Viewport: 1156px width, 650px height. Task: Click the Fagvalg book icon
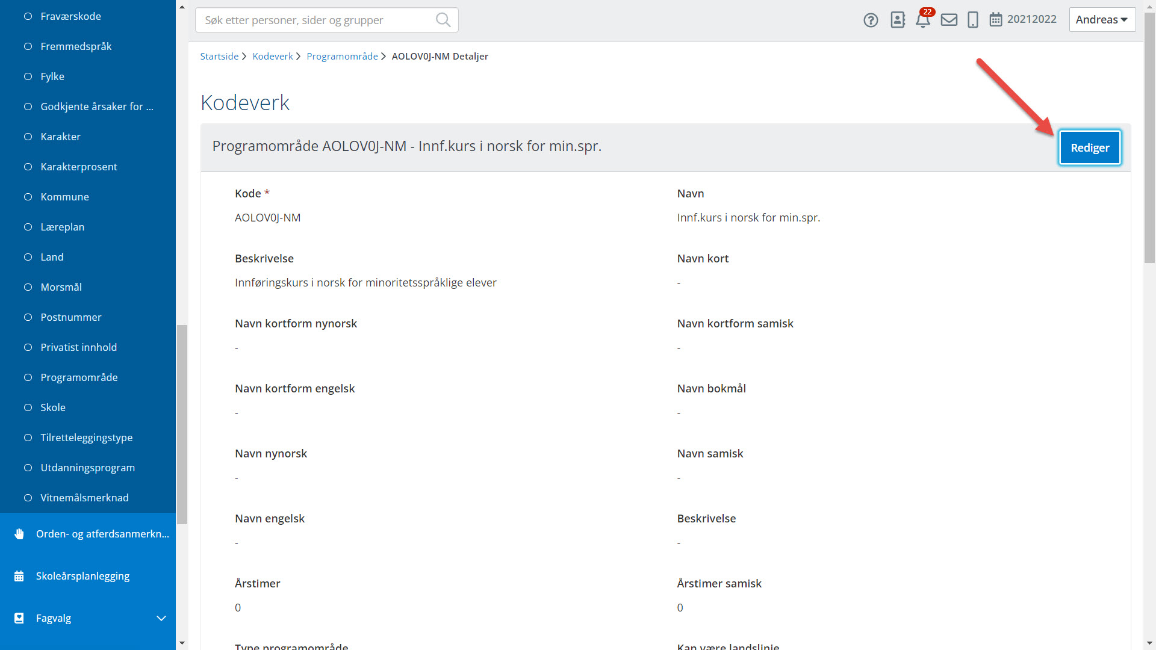19,618
